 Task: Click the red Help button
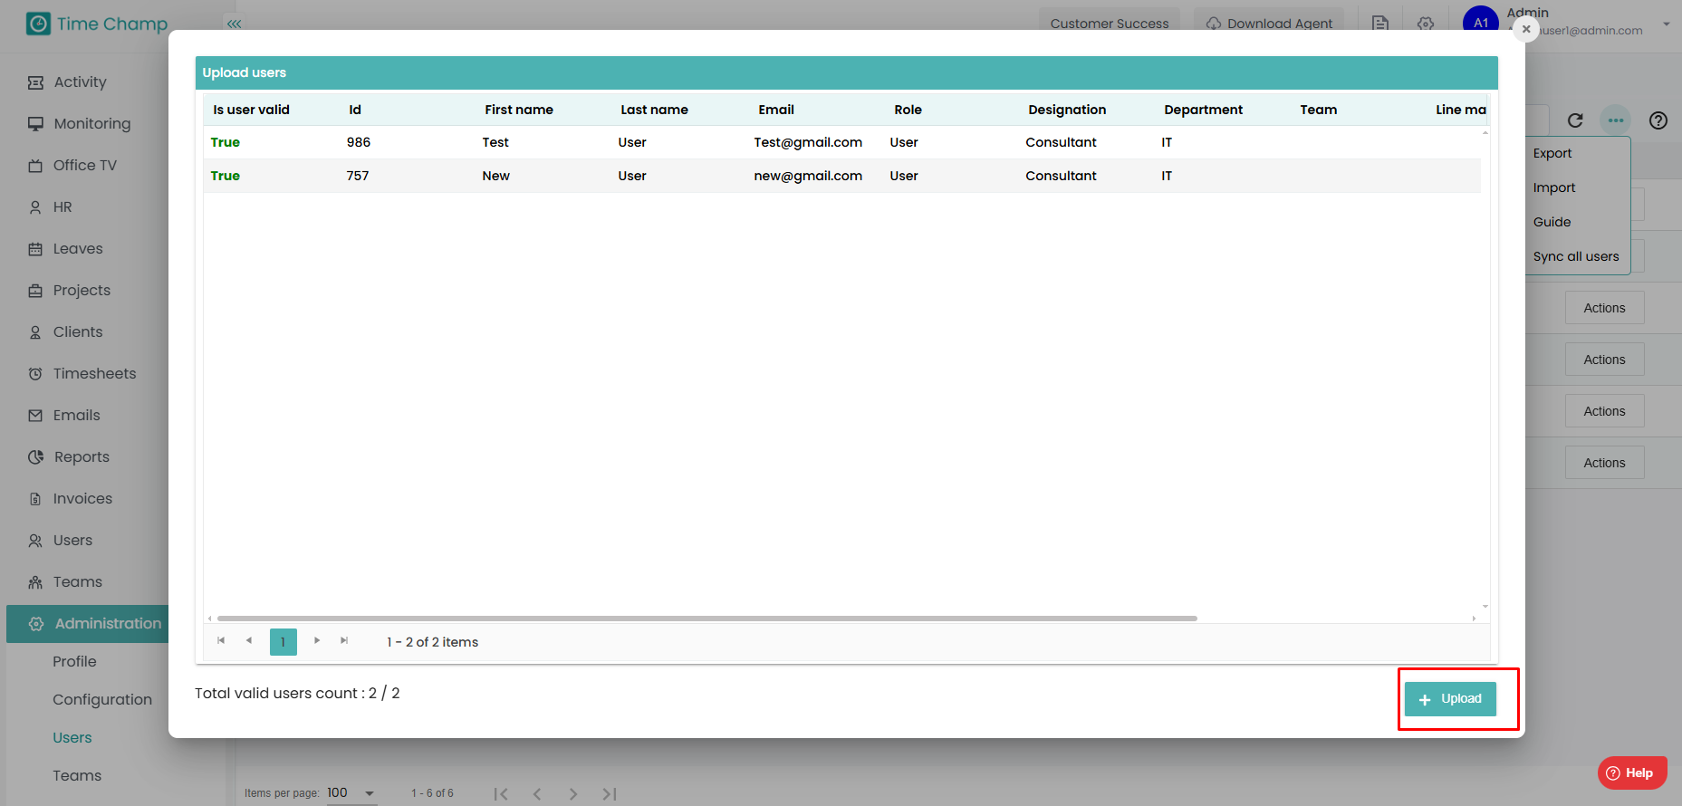click(1631, 772)
